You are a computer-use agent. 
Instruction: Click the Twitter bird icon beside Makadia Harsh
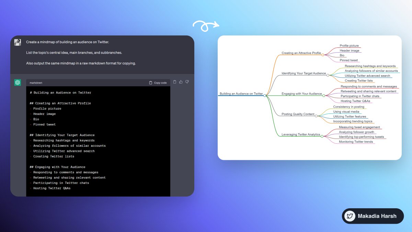click(x=350, y=216)
